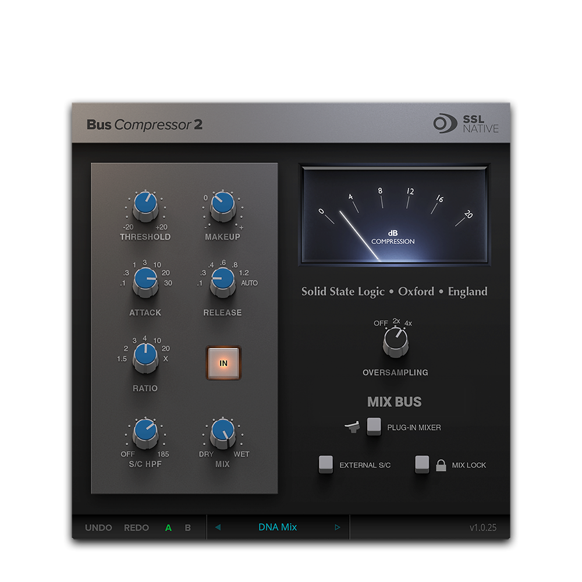Switch to preset slot B

tap(188, 527)
